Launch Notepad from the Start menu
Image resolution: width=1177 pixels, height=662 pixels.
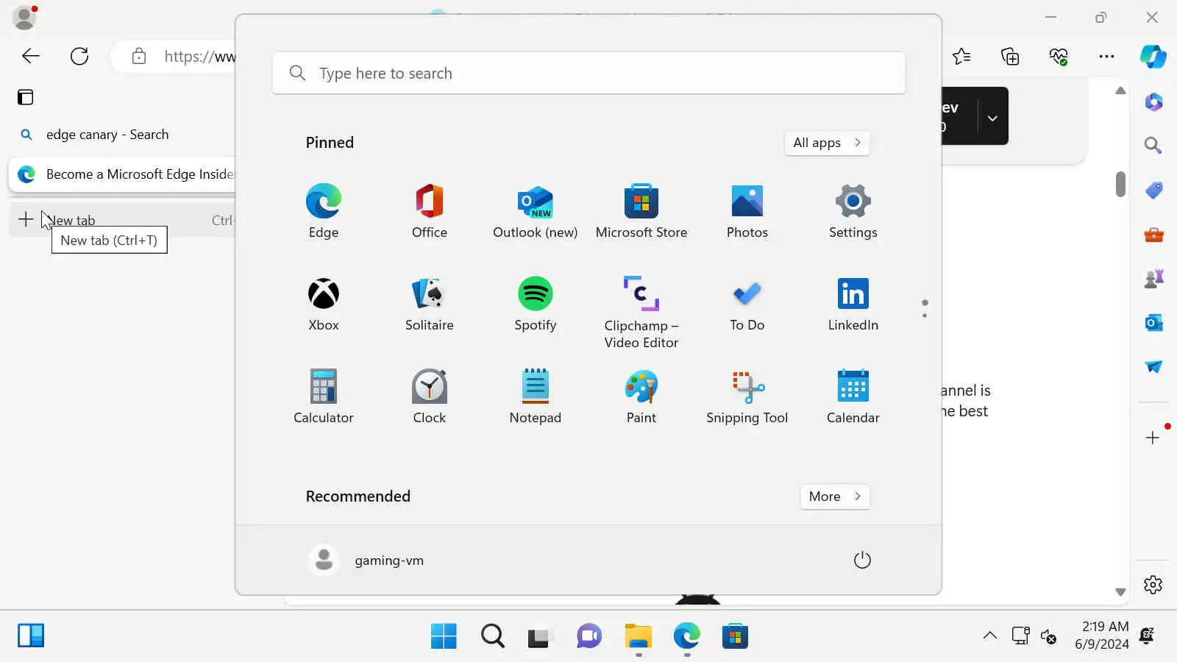[x=536, y=396]
